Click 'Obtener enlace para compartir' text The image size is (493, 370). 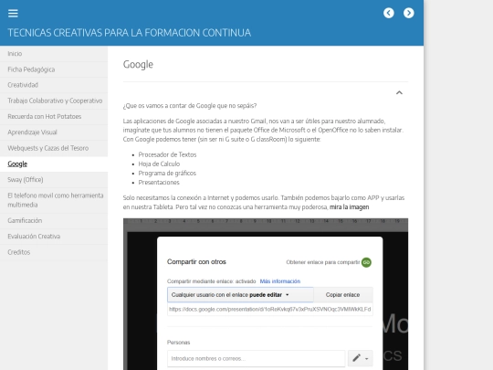click(x=323, y=262)
